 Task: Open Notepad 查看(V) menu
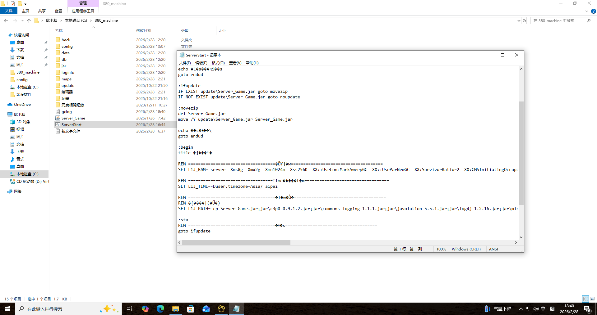tap(235, 63)
